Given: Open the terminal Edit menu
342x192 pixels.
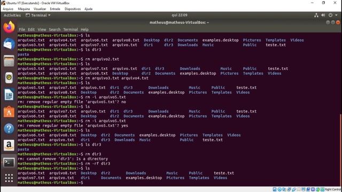Looking at the screenshot, I should pyautogui.click(x=31, y=29).
